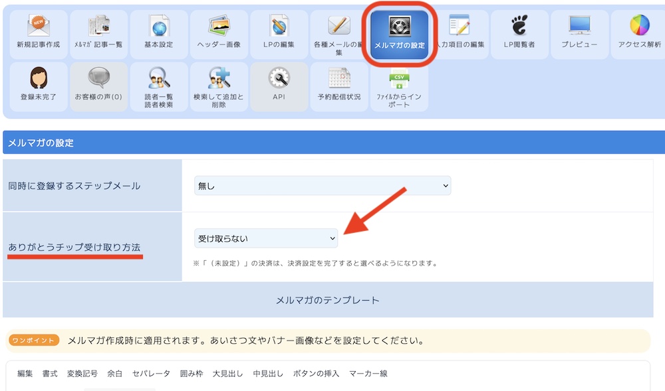Expand ありがとうチップ受け取り方法 dropdown

coord(266,238)
